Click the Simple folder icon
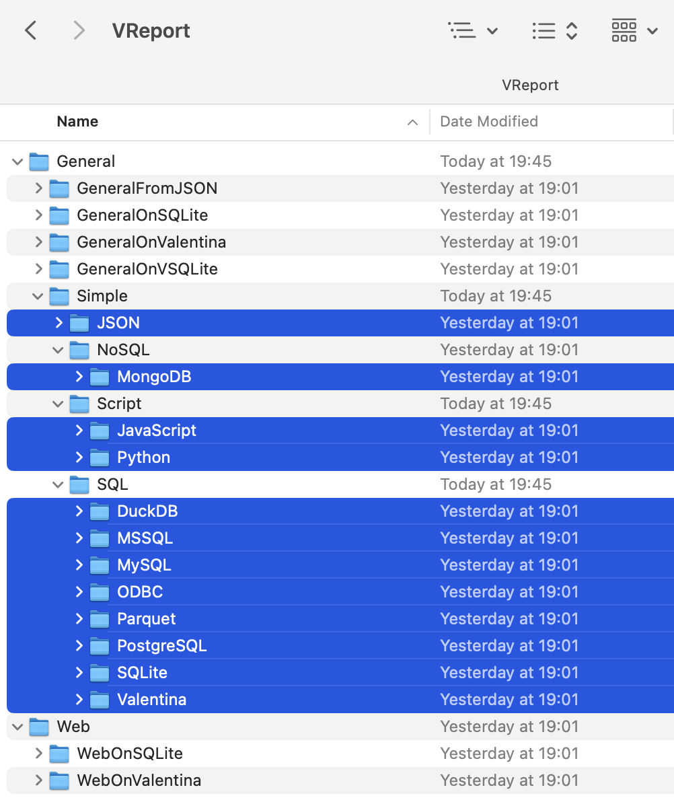The image size is (674, 802). (x=59, y=296)
